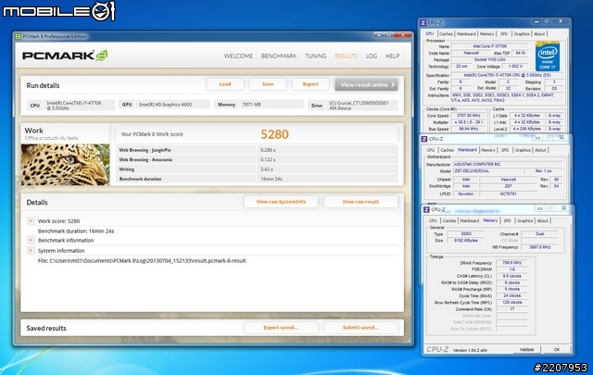
Task: Click the 5280 Work score value
Action: [274, 134]
